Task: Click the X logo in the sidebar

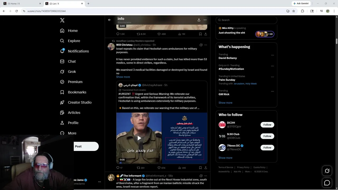Action: tap(62, 20)
